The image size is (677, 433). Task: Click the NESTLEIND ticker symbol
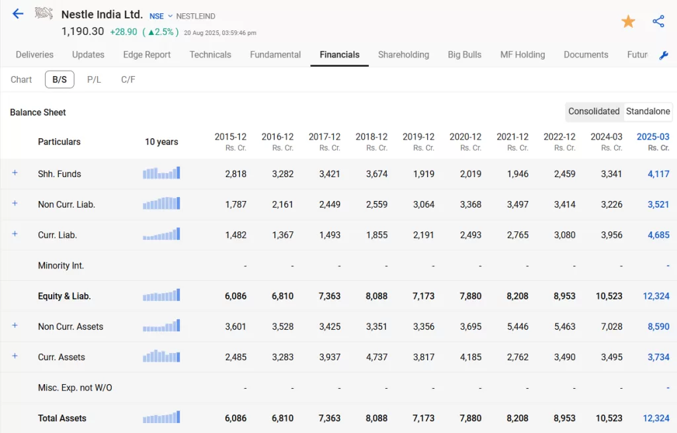click(x=196, y=17)
